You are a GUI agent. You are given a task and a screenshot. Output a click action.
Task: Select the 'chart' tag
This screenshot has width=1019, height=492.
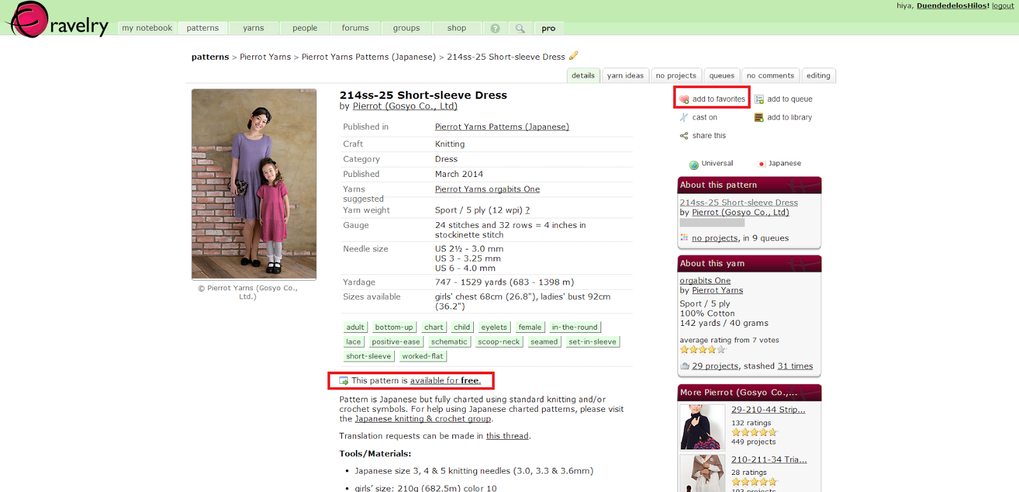click(x=434, y=327)
